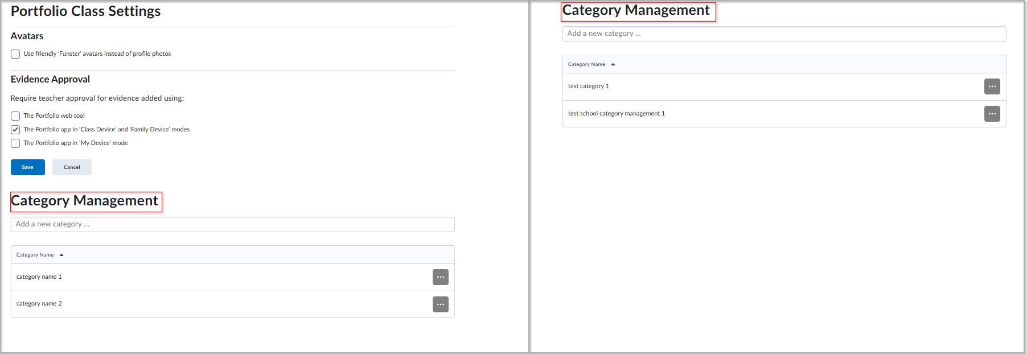Toggle sort arrow beside Category Name, right table

pyautogui.click(x=613, y=64)
